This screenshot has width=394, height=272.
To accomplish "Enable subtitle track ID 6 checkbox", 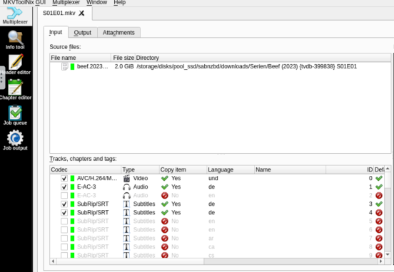I will click(x=64, y=229).
